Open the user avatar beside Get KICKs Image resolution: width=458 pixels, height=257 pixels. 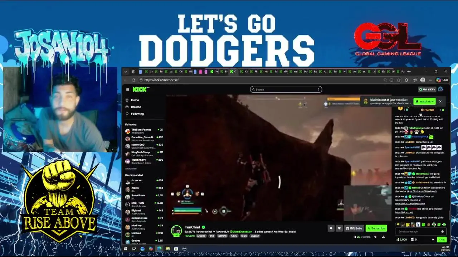pyautogui.click(x=440, y=89)
